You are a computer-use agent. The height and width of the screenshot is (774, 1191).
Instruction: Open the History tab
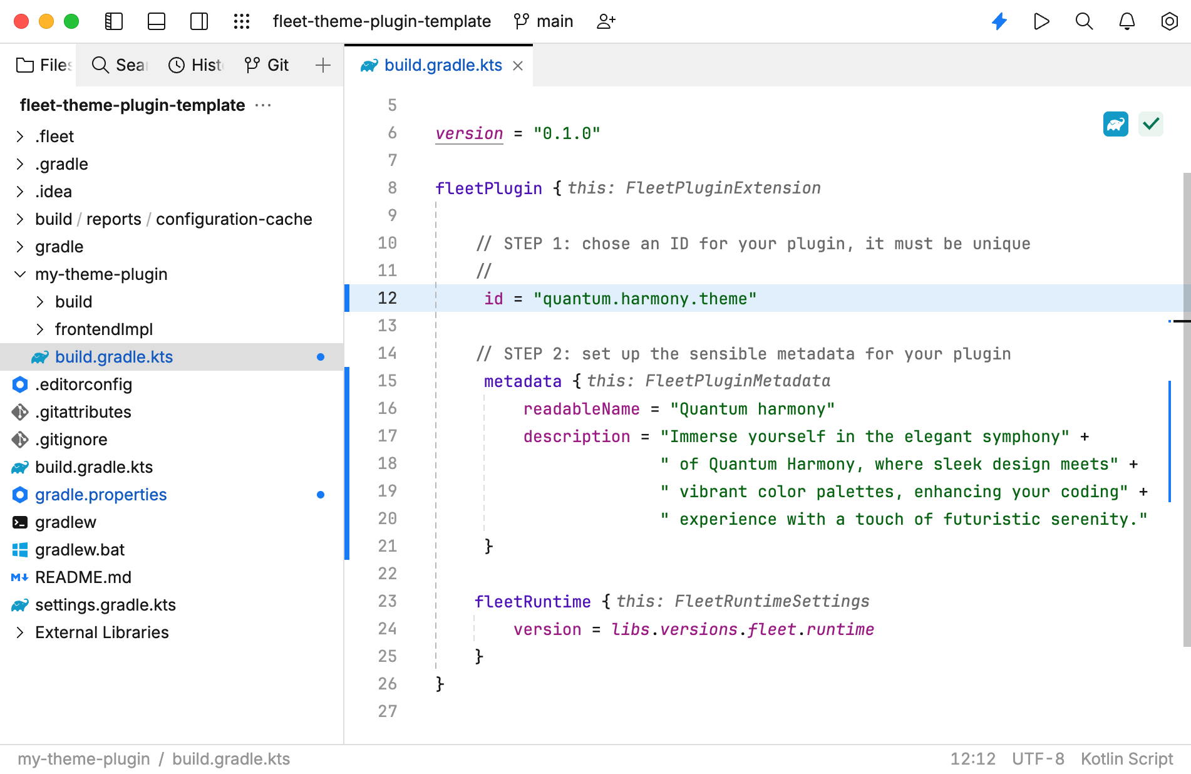195,64
